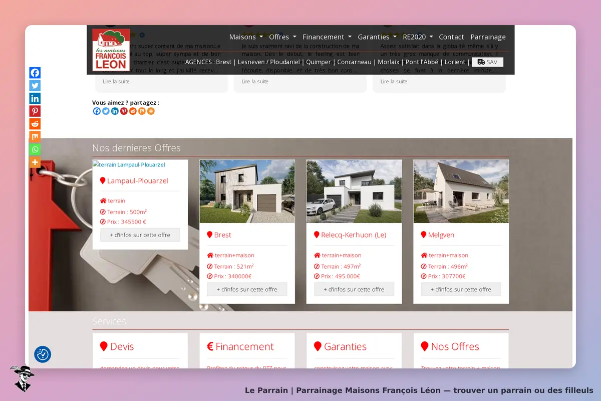Click round Reddit icon under 'Vous aimez ? partagez'

click(x=133, y=111)
